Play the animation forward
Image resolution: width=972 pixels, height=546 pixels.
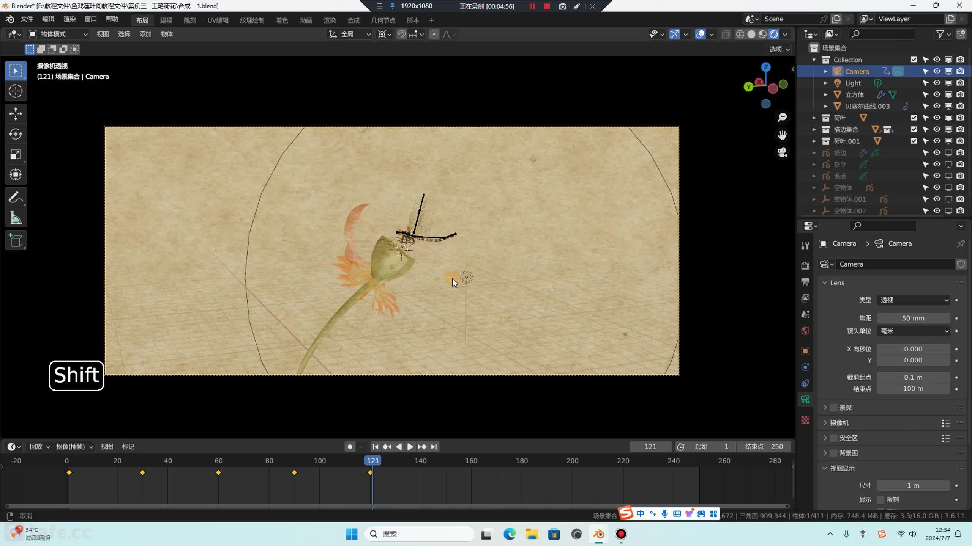[x=410, y=447]
